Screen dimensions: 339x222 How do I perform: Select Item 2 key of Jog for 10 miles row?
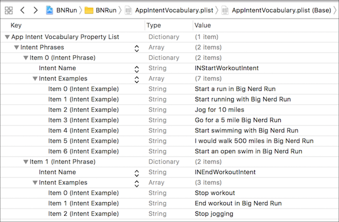click(x=83, y=110)
